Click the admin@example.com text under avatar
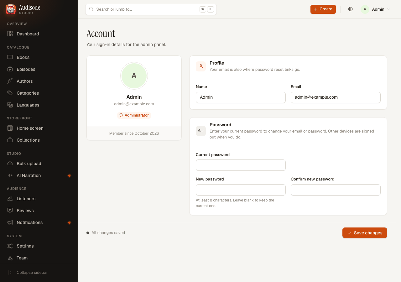This screenshot has width=401, height=282. pyautogui.click(x=134, y=104)
